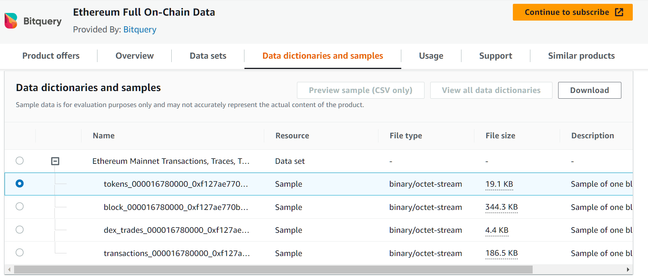
Task: Click the scrollbar right arrow
Action: [x=628, y=269]
